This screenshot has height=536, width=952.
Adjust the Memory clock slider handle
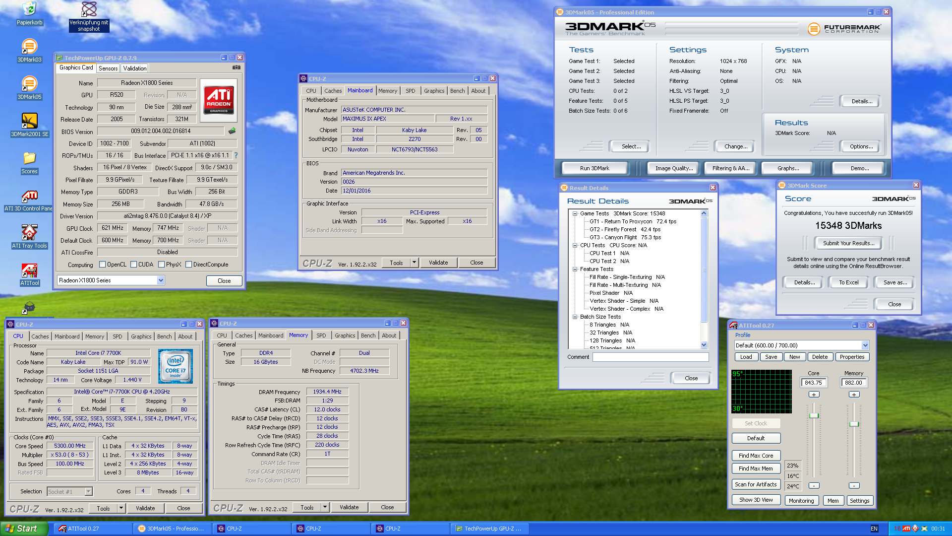click(x=854, y=424)
